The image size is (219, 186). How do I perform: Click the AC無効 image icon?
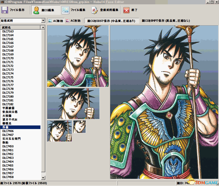click(50, 21)
